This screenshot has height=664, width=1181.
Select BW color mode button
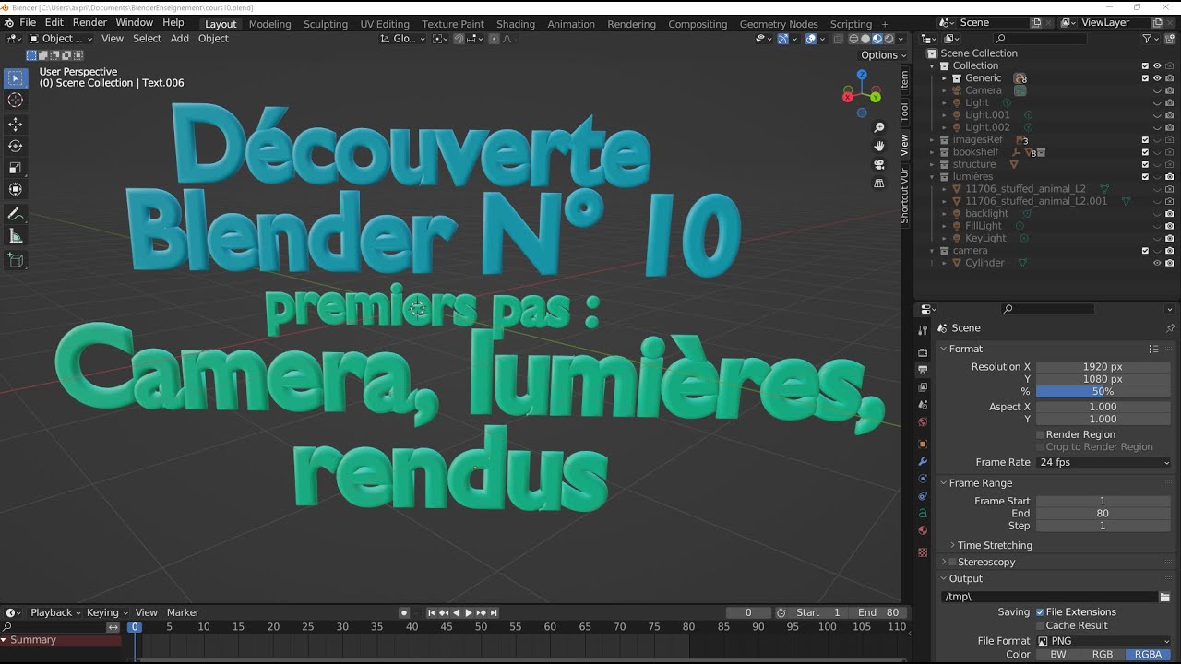[x=1058, y=654]
